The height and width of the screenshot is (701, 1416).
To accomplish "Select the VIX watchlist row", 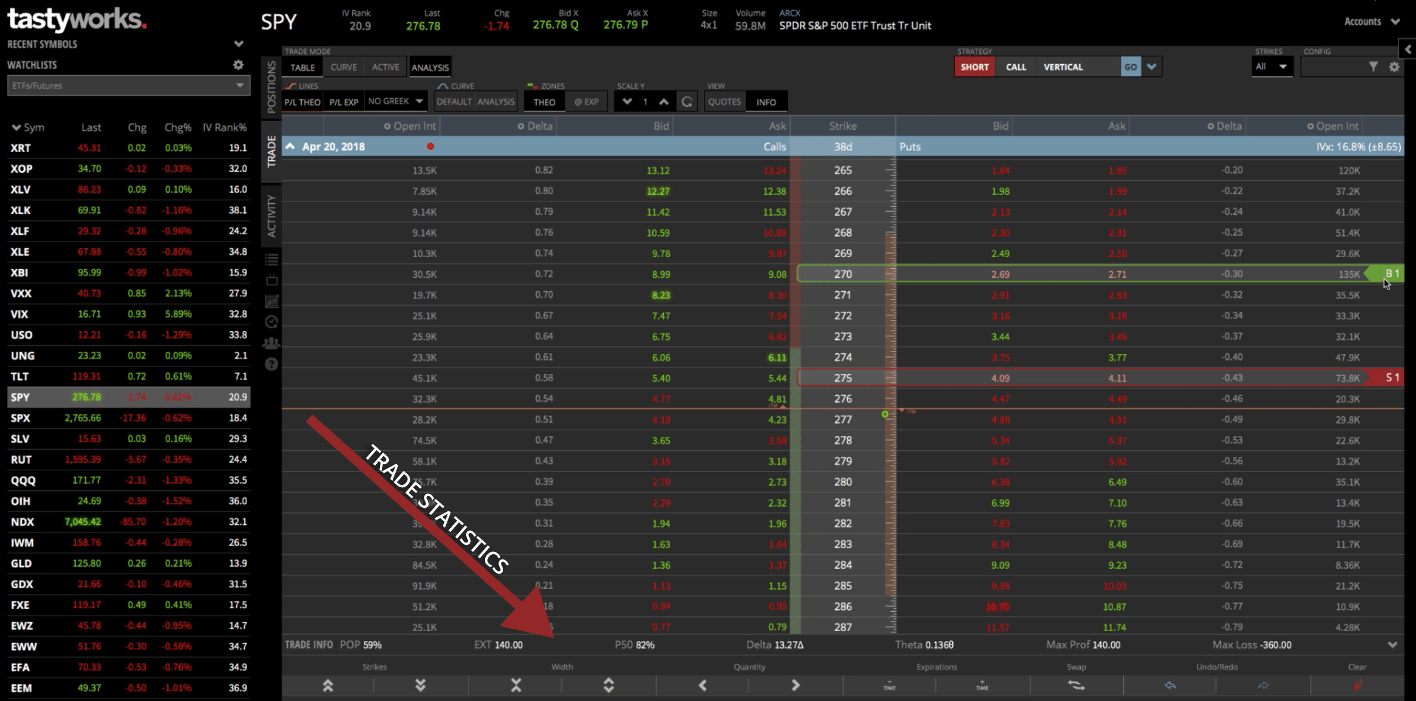I will pyautogui.click(x=129, y=314).
